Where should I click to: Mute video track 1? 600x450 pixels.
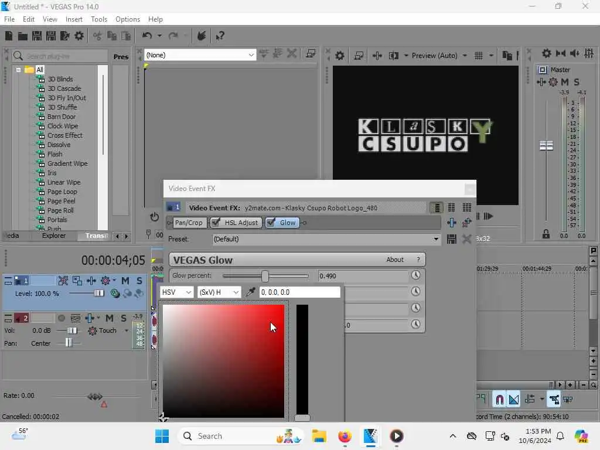click(x=125, y=281)
